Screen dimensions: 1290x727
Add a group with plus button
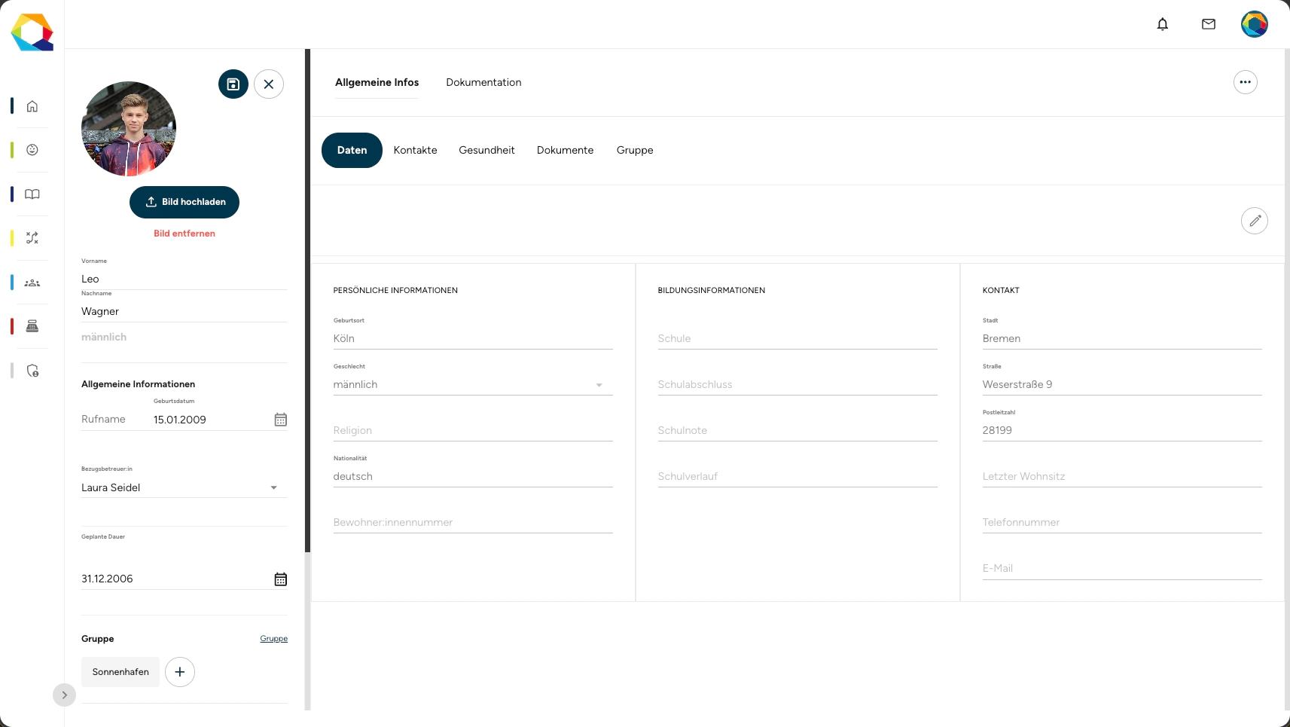point(180,672)
